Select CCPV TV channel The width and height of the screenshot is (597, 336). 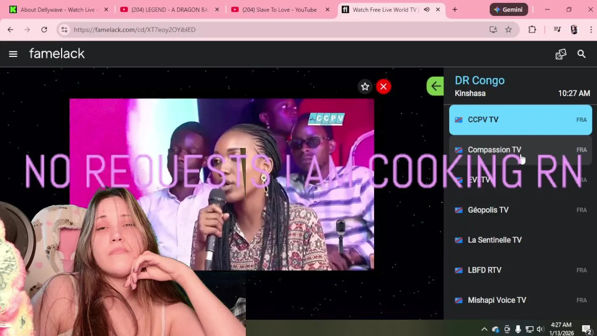point(521,120)
